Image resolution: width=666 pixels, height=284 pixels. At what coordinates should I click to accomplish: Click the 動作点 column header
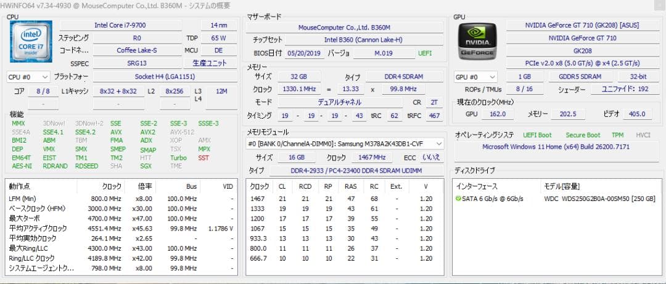pyautogui.click(x=20, y=186)
